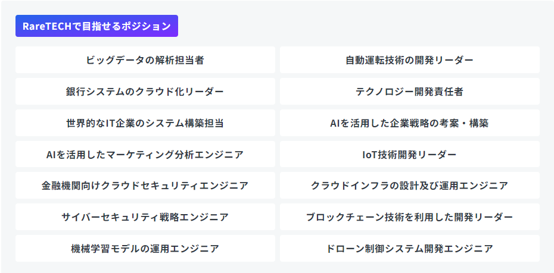Select ビッグデータの解析担当者 card
The image size is (554, 273).
click(145, 60)
